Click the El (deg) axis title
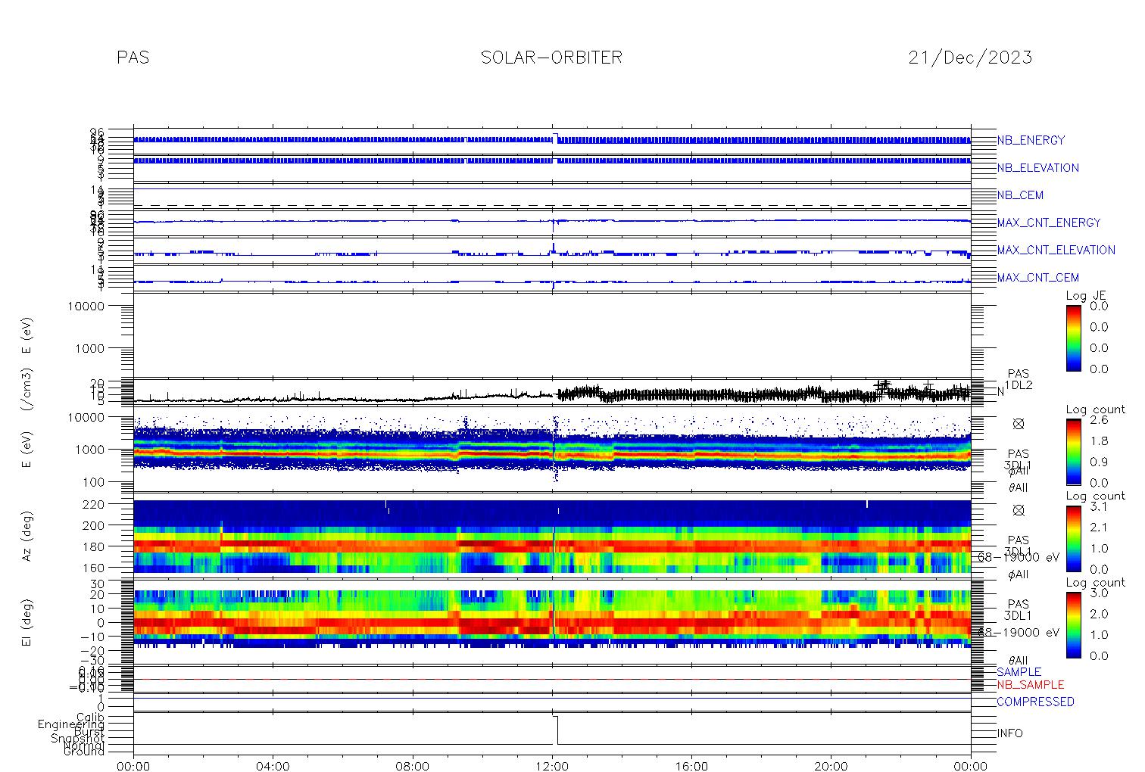 point(27,623)
